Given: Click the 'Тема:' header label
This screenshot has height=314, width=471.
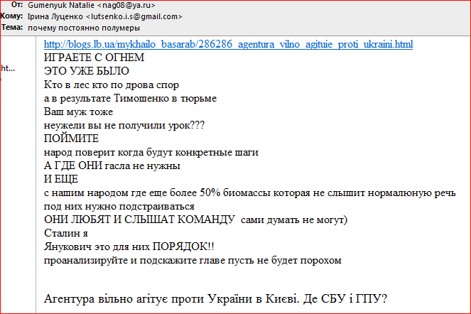Looking at the screenshot, I should (13, 28).
